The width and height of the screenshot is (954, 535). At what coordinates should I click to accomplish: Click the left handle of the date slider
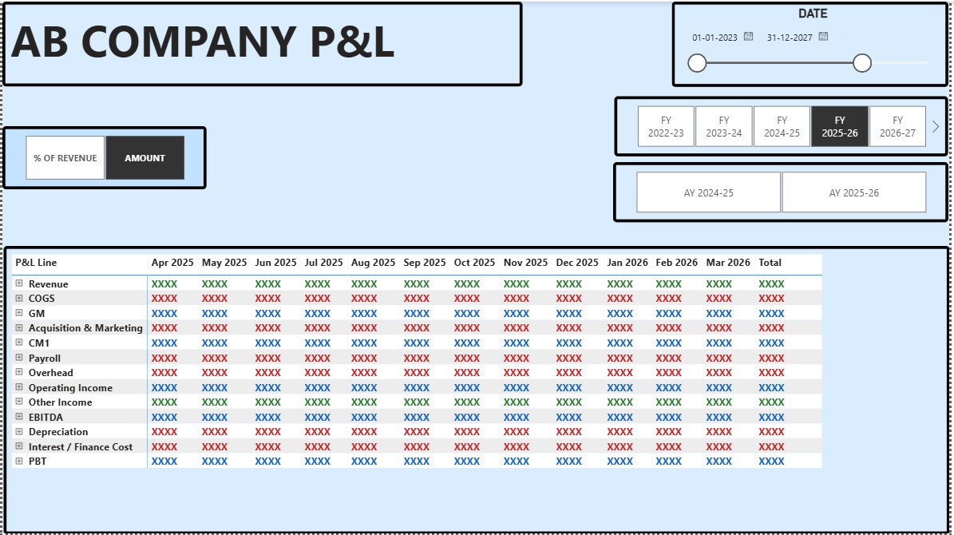click(x=697, y=63)
